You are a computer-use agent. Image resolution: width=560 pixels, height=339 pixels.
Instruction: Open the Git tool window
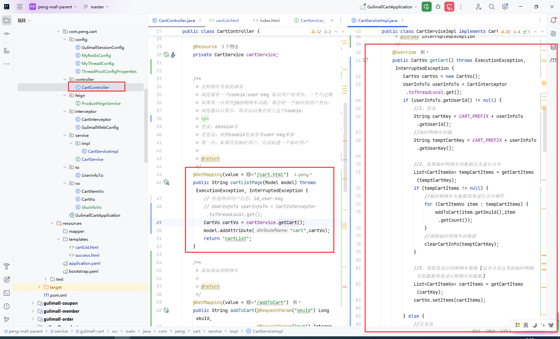tap(7, 320)
